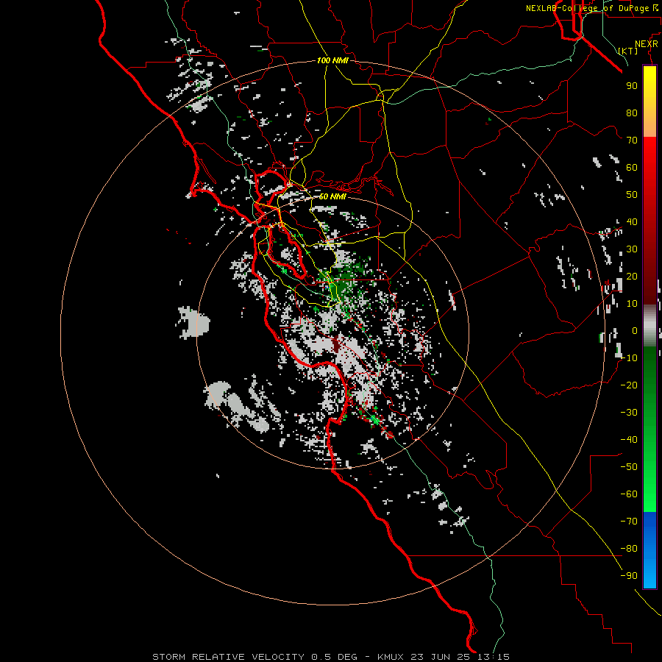Image resolution: width=662 pixels, height=662 pixels.
Task: Click the positive "90" velocity scale label
Action: [632, 86]
